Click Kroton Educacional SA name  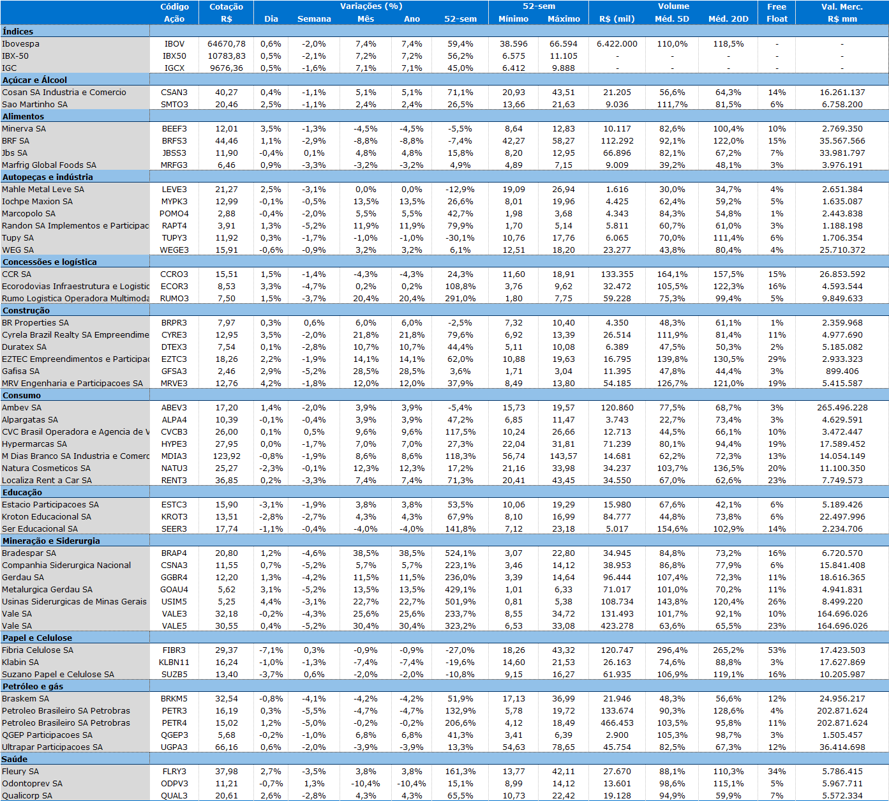(x=47, y=517)
